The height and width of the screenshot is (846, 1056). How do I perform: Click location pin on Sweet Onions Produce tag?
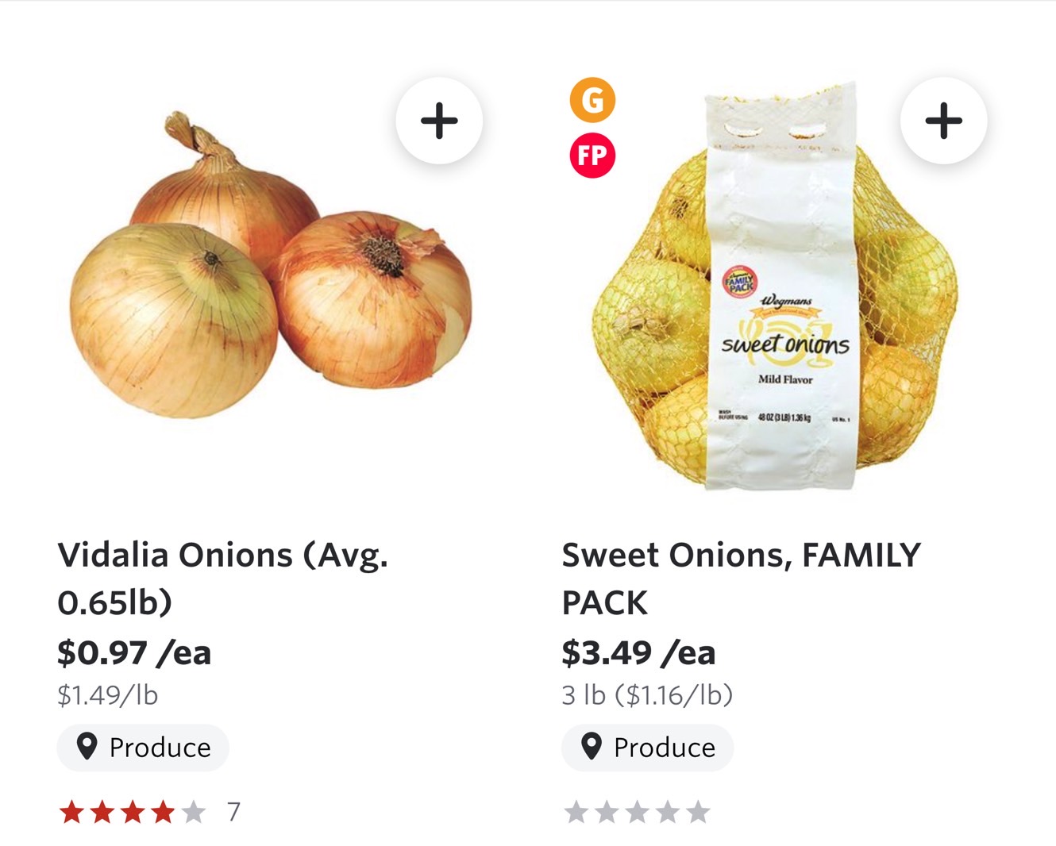(x=592, y=747)
